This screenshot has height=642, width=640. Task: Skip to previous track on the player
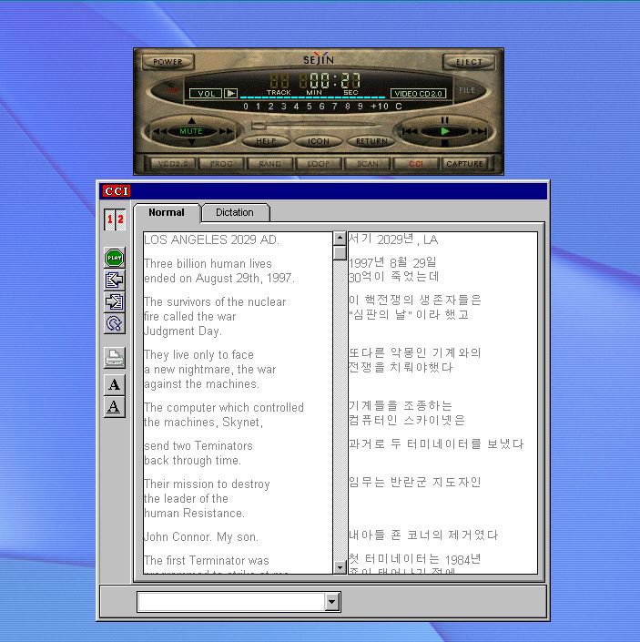point(410,131)
